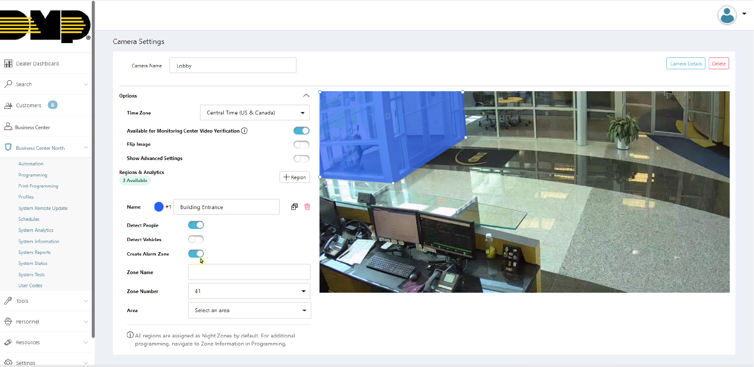Screen dimensions: 754x367
Task: Enable the Flip Image toggle
Action: tap(301, 144)
